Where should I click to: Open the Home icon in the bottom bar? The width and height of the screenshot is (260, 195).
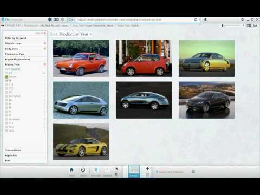click(x=71, y=170)
